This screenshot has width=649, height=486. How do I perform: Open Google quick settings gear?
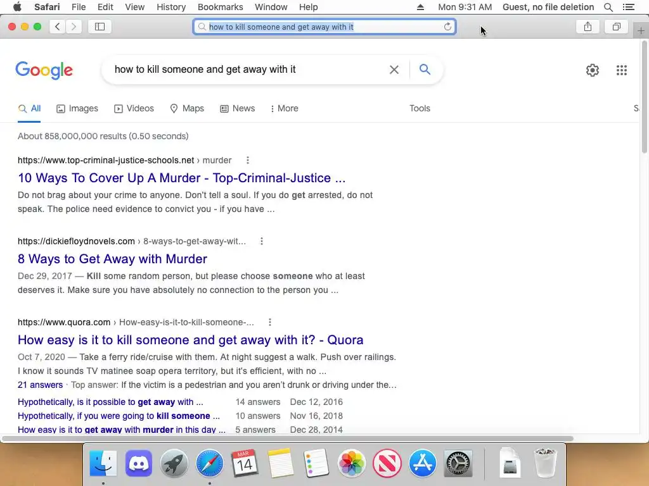(593, 70)
